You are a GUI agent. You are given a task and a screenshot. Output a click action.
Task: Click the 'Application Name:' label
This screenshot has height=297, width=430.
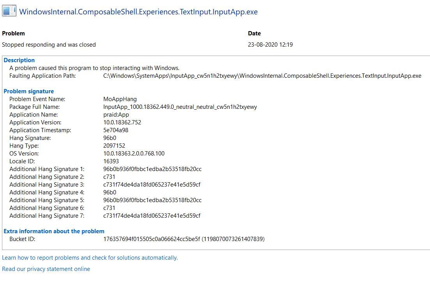pyautogui.click(x=34, y=115)
